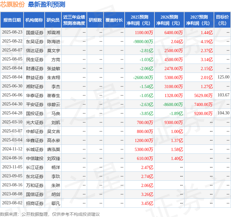This screenshot has height=217, width=231.
Task: Select the 研报数 column header
Action: pos(95,20)
